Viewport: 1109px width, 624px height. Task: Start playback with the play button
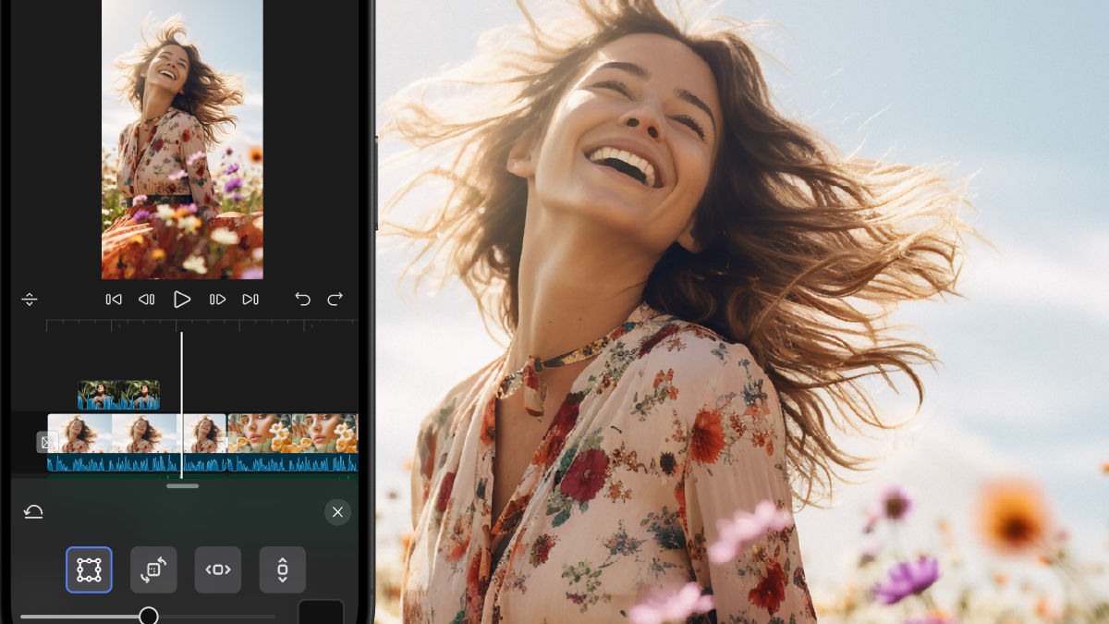click(182, 300)
